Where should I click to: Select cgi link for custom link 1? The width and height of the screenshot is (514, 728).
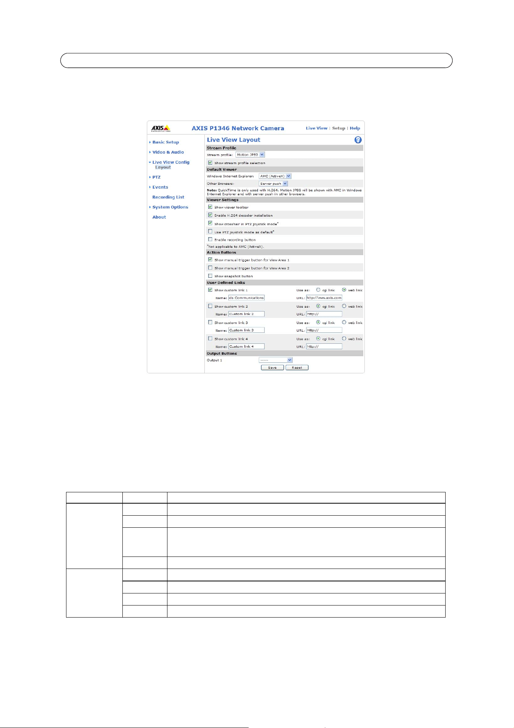coord(318,290)
